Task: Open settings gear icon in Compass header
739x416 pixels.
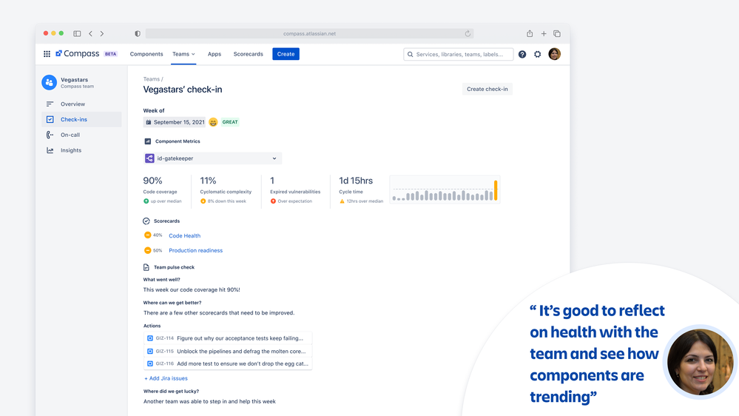Action: tap(537, 54)
